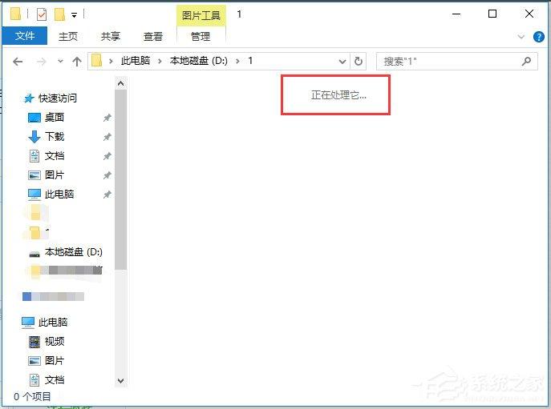Screen dimensions: 551x409
Task: Open 文档 under 此电脑
Action: (x=55, y=379)
